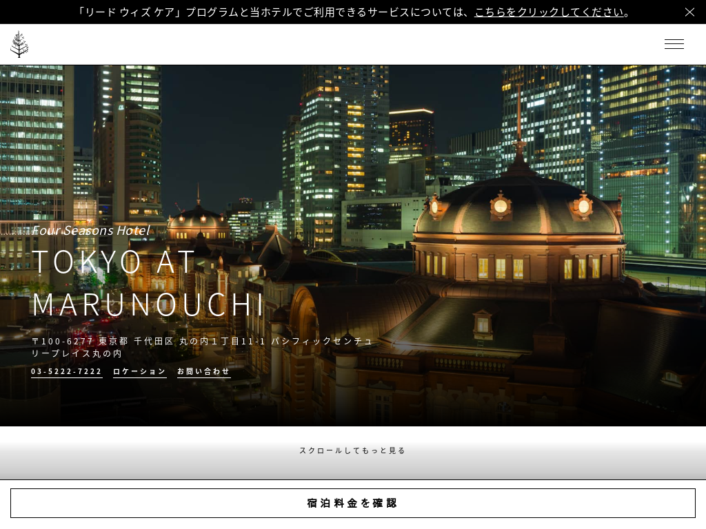Call the phone number 03-5222-7222
706x529 pixels.
click(x=67, y=371)
